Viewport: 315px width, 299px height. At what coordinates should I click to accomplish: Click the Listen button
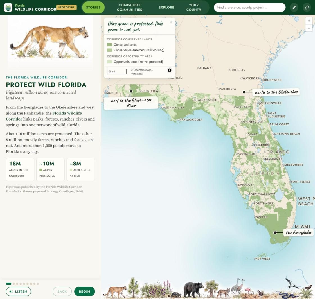pyautogui.click(x=19, y=291)
